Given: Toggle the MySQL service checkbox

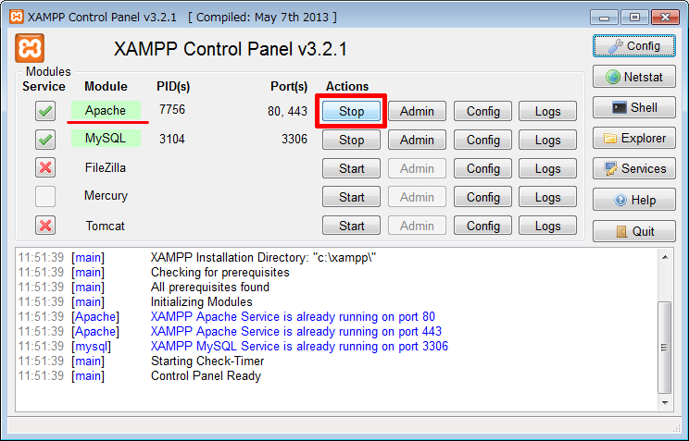Looking at the screenshot, I should 45,140.
